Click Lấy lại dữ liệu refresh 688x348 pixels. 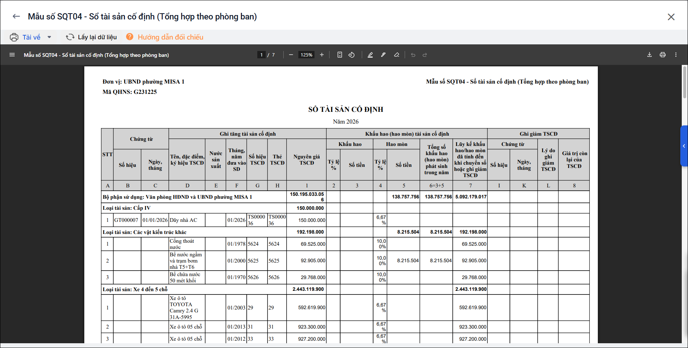[91, 37]
